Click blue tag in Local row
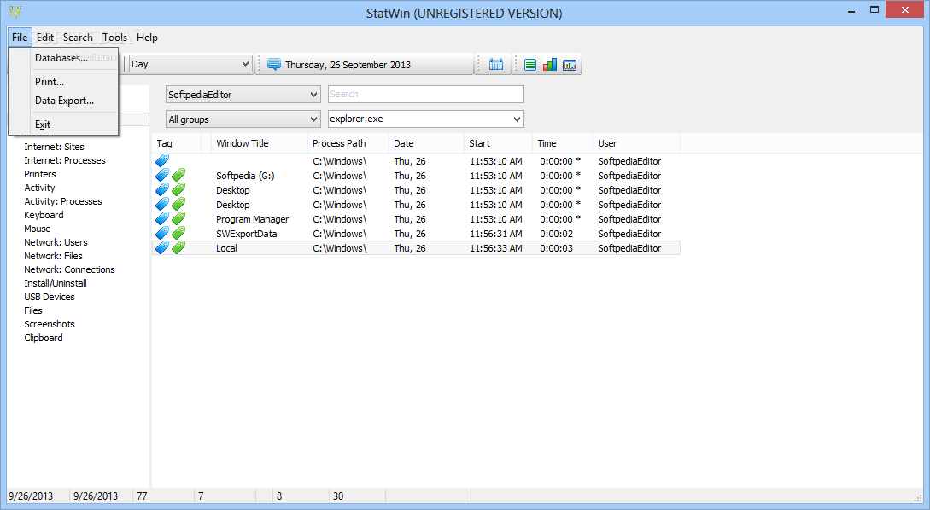Viewport: 930px width, 510px height. click(x=162, y=247)
